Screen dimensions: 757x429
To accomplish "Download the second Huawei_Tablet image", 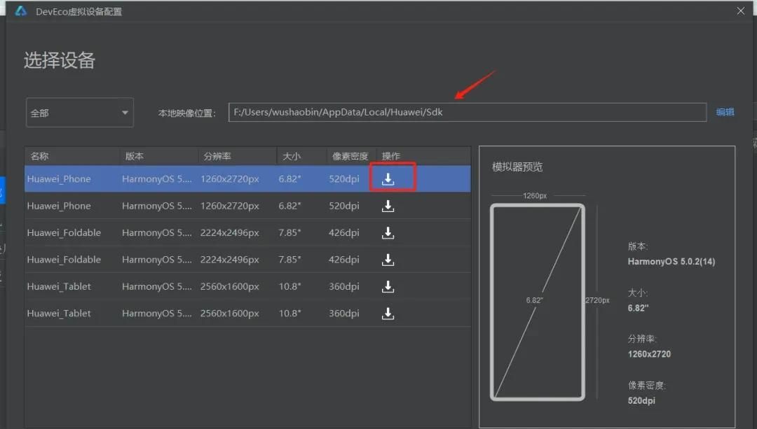I will tap(388, 314).
